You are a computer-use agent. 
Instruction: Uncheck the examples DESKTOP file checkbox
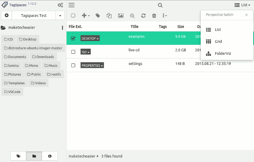73,38
